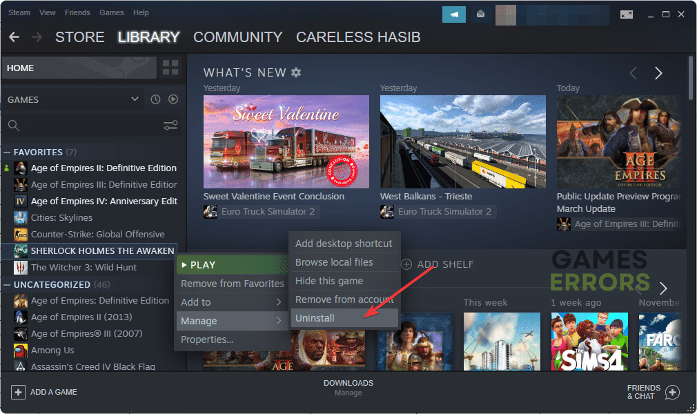This screenshot has width=697, height=414.
Task: Open the Steam menu
Action: [x=19, y=12]
